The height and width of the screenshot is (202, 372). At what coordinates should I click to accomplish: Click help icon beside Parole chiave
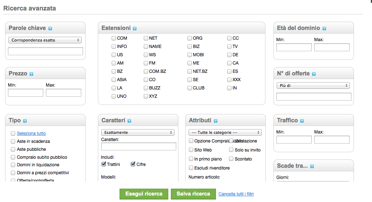point(50,28)
